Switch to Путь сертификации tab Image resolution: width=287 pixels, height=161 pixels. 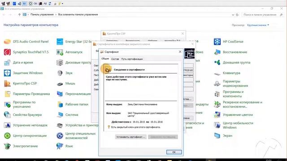132,59
